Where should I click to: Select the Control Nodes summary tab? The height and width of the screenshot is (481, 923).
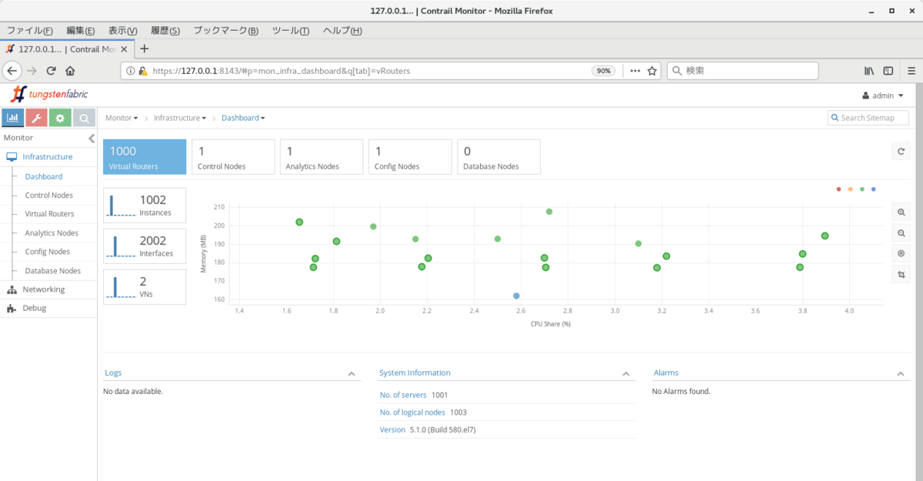pyautogui.click(x=233, y=157)
